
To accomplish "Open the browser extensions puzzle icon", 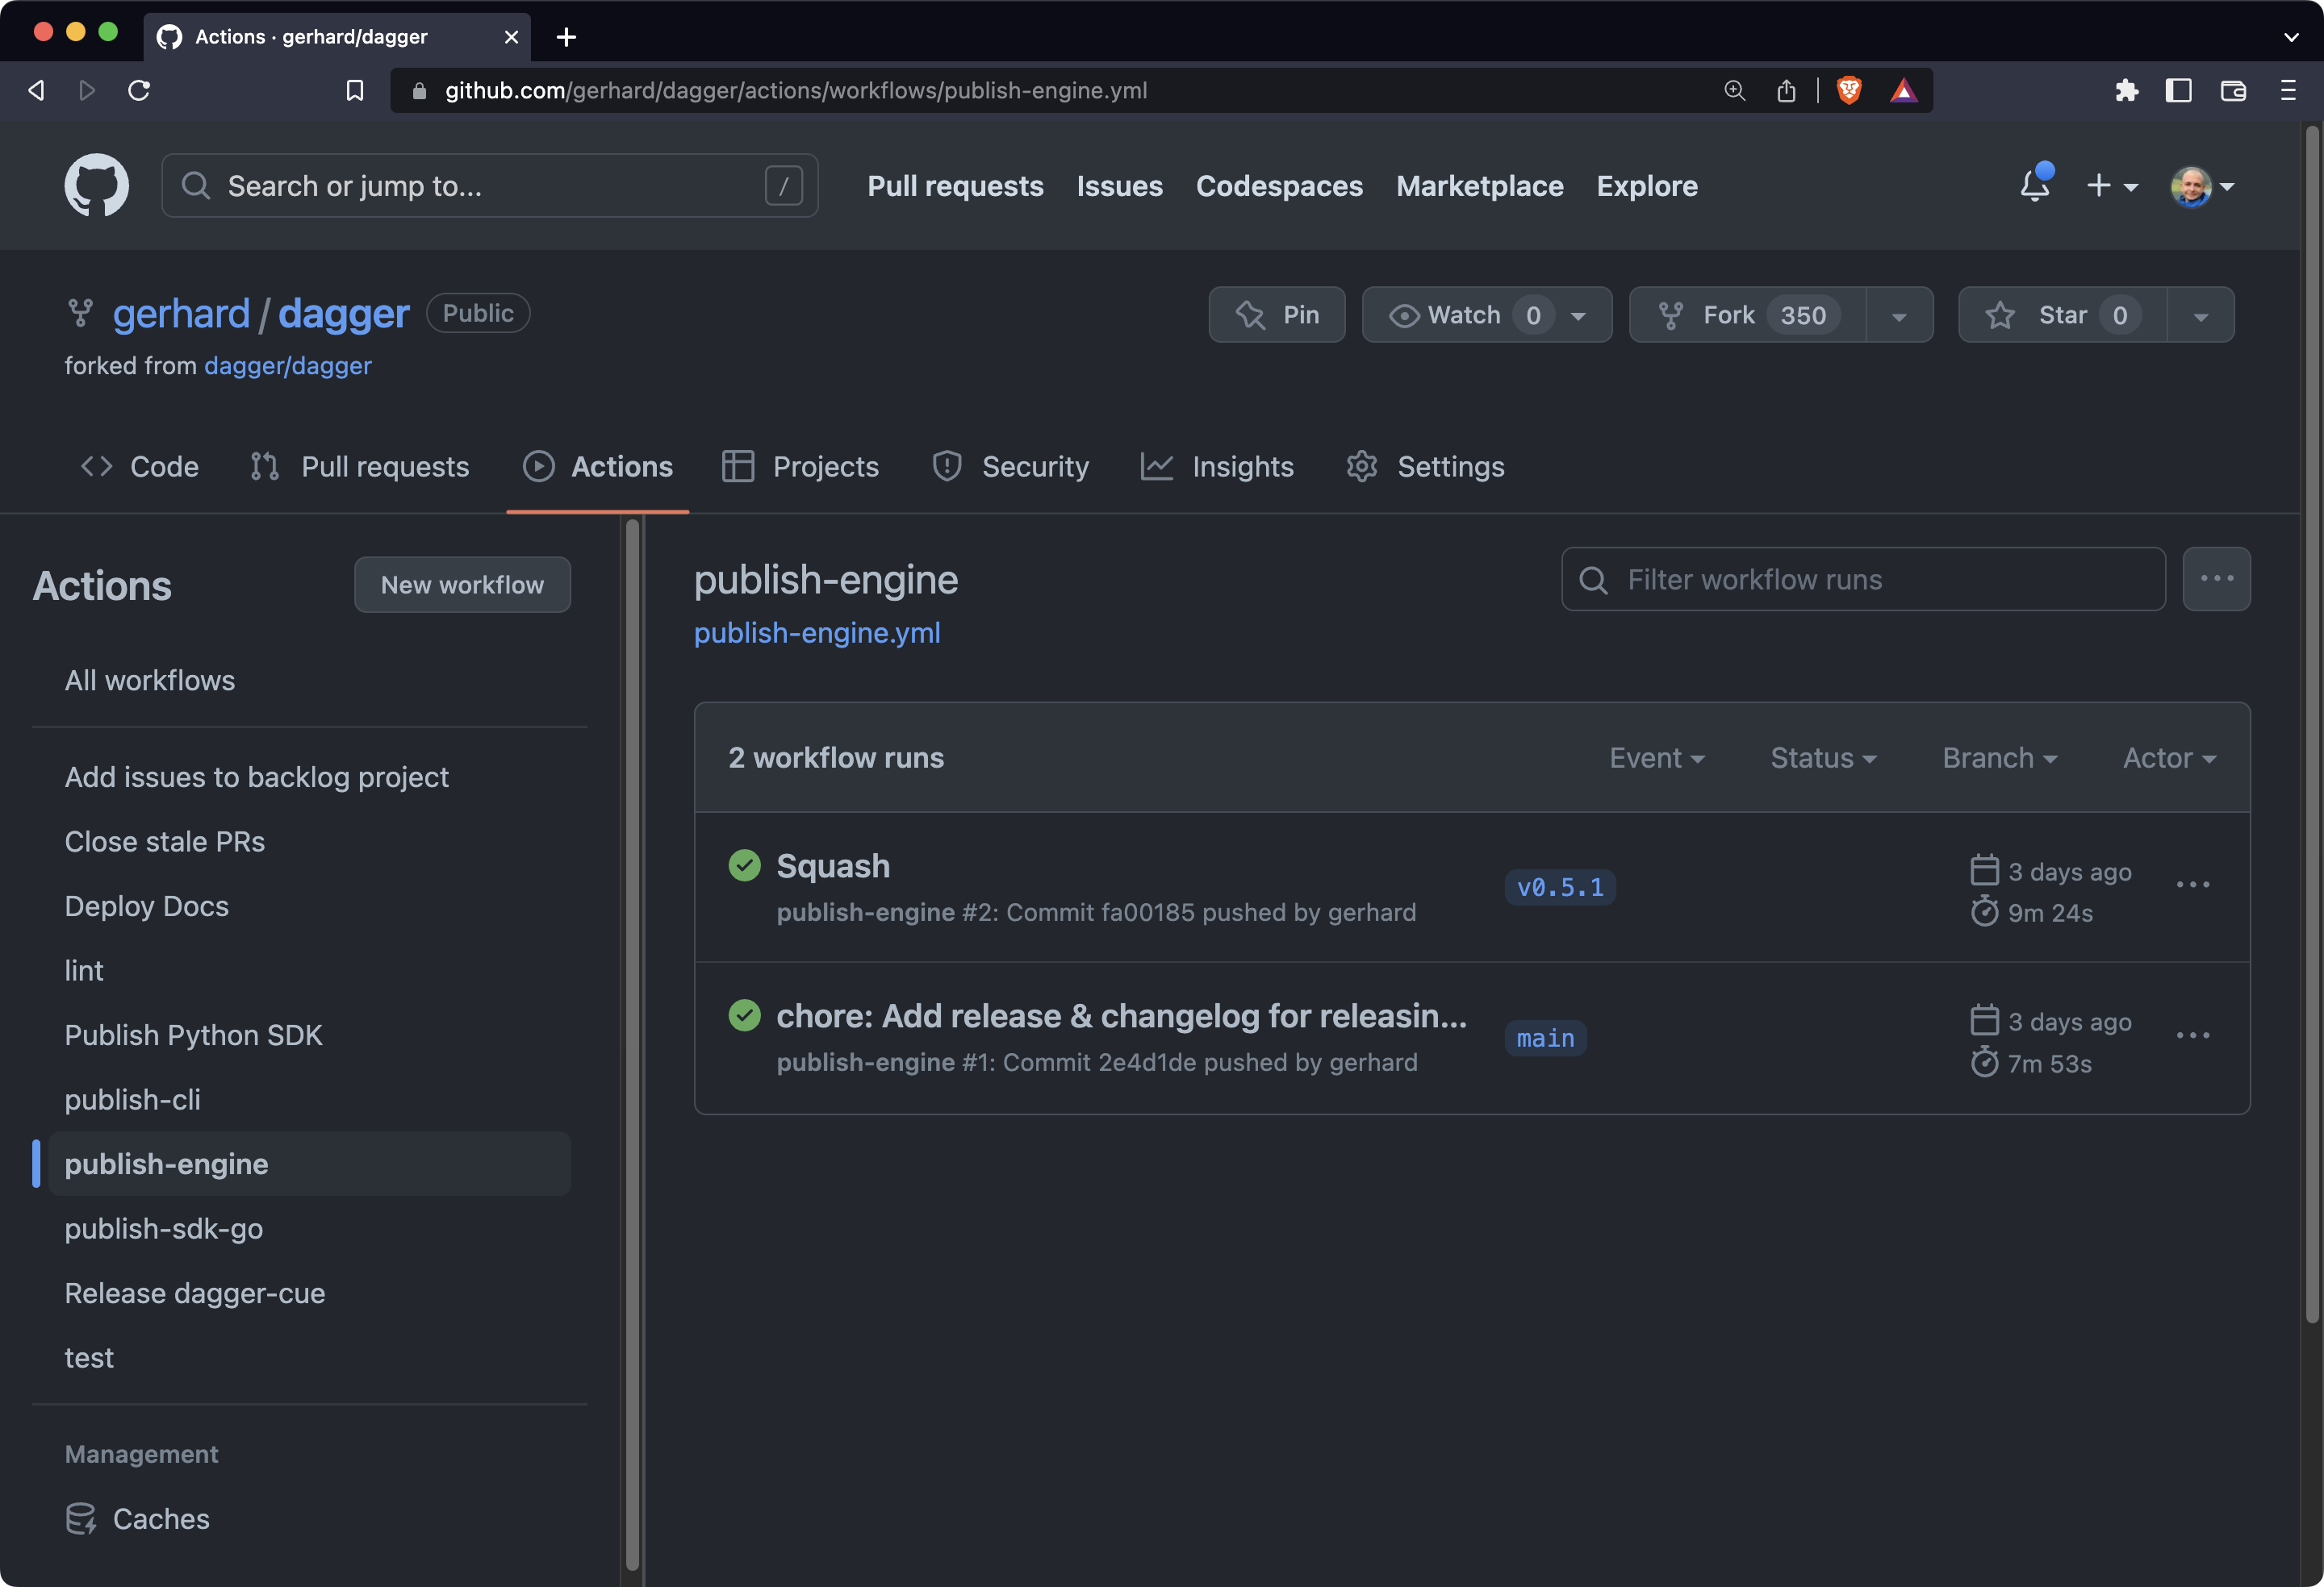I will click(2126, 91).
